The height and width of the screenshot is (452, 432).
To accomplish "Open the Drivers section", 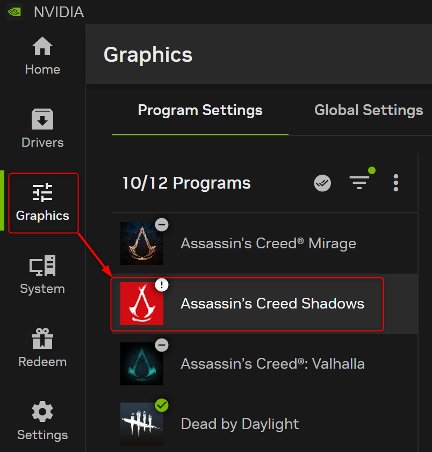I will [42, 129].
